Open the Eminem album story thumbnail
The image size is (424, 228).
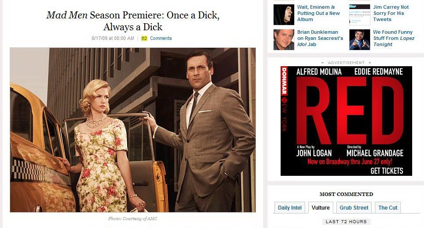pos(284,14)
